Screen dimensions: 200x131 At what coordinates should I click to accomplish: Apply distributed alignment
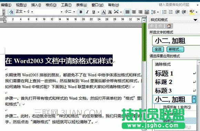[147, 12]
